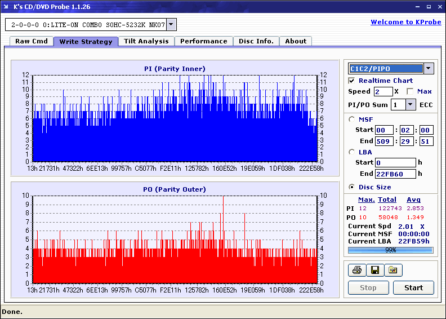The image size is (446, 319).
Task: Enable the Realtime Chart checkbox
Action: click(352, 81)
